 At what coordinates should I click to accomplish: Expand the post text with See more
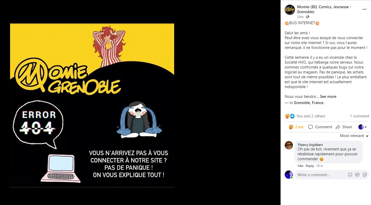click(x=328, y=97)
